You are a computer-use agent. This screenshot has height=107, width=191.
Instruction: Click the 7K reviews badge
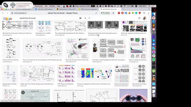click(105, 13)
